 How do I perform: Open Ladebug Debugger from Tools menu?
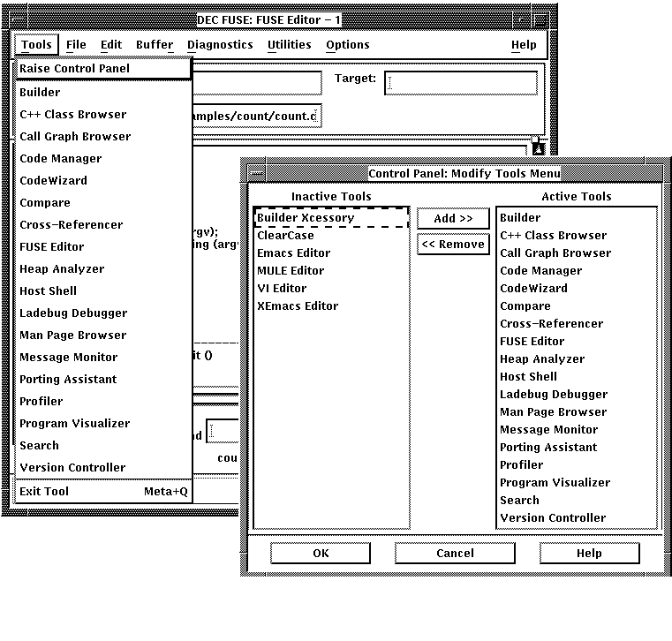pyautogui.click(x=73, y=313)
